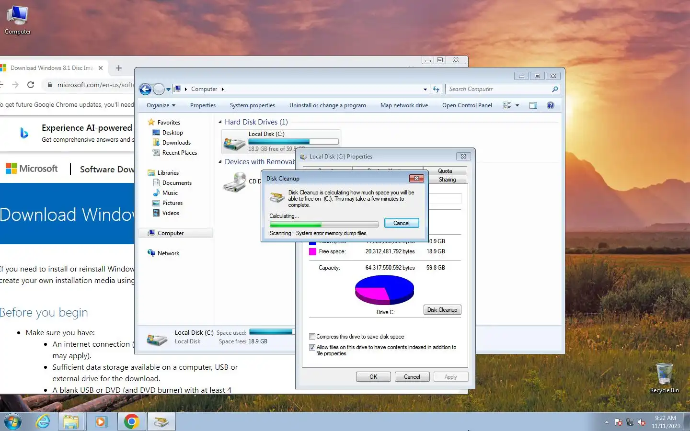The height and width of the screenshot is (431, 690).
Task: Show the preview pane icon
Action: pyautogui.click(x=533, y=105)
